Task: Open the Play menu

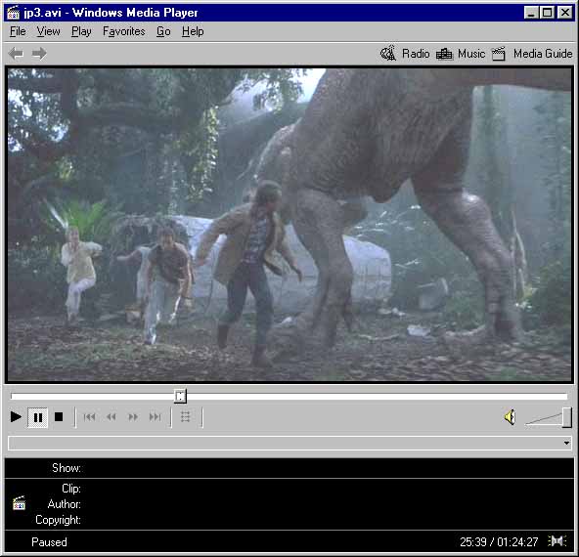Action: [x=81, y=31]
